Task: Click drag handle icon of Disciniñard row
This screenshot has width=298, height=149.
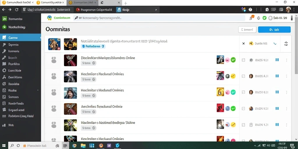Action: (54, 60)
